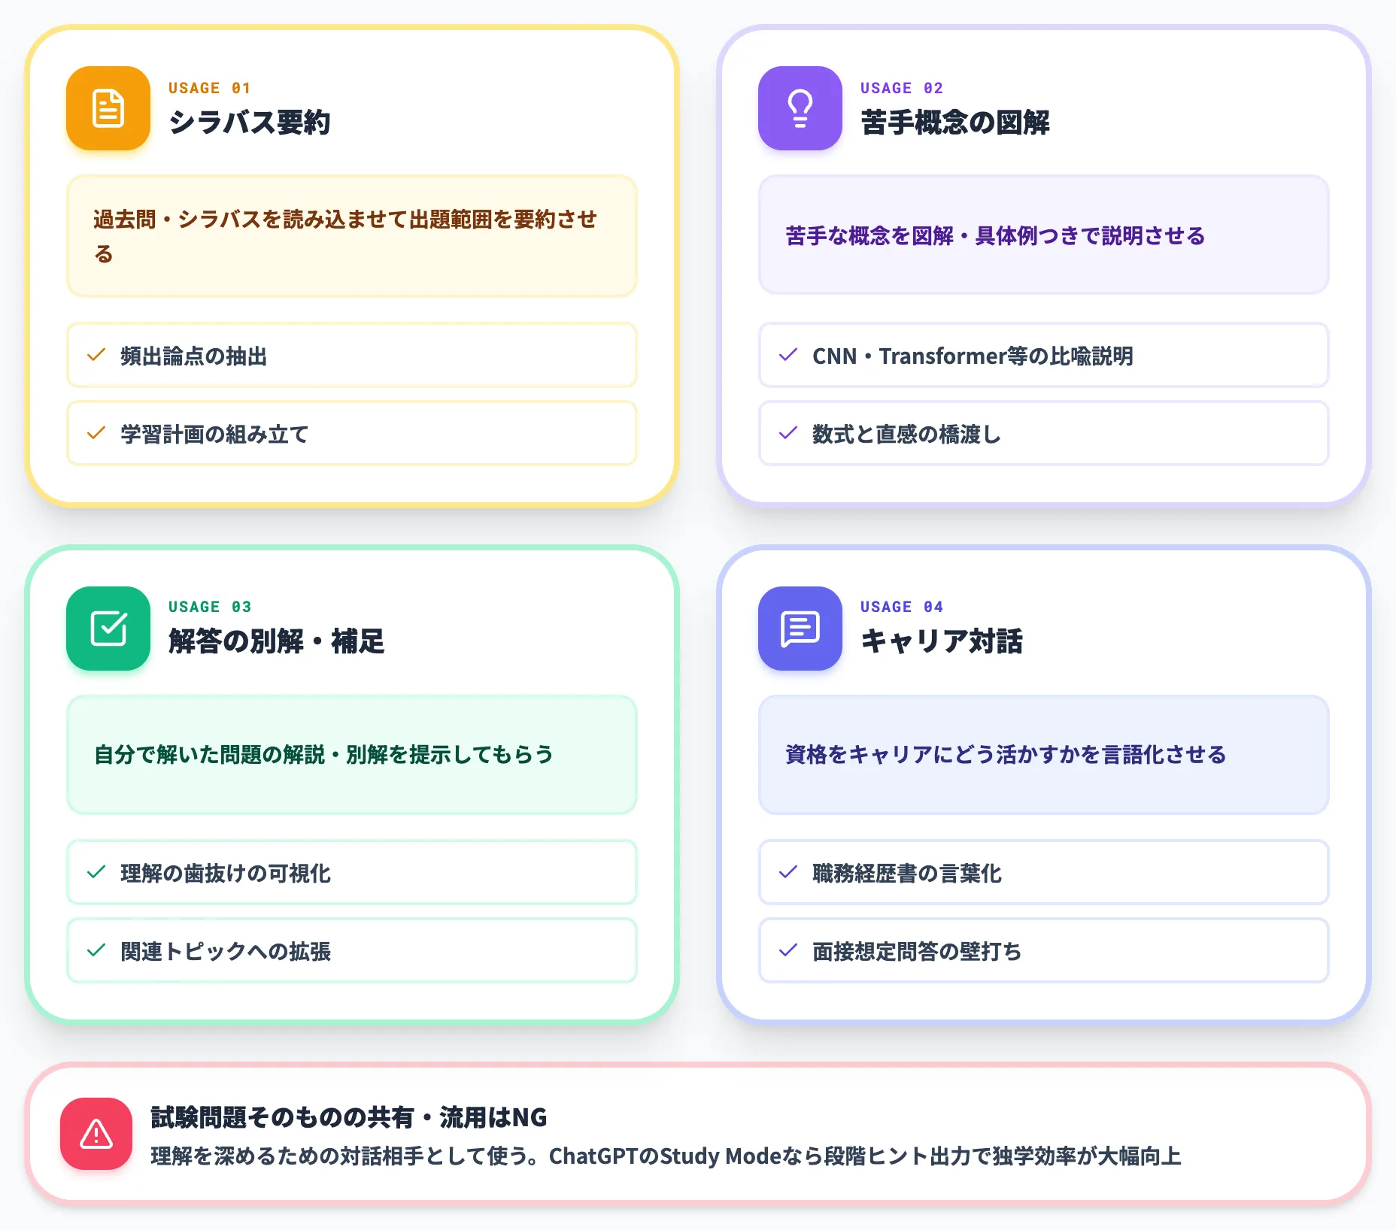Image resolution: width=1396 pixels, height=1230 pixels.
Task: Select the USAGE 01 label
Action: (x=209, y=88)
